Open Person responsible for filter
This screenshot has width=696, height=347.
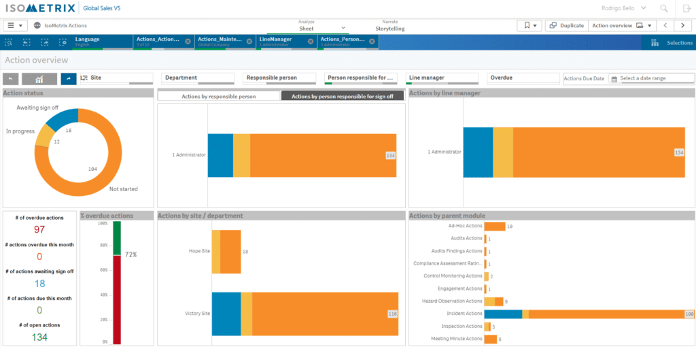click(x=360, y=79)
